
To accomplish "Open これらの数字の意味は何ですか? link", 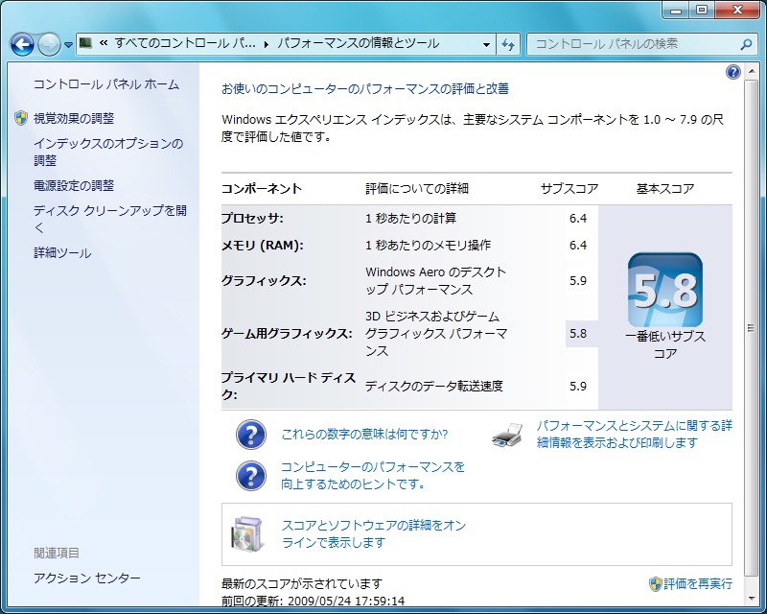I will coord(364,435).
